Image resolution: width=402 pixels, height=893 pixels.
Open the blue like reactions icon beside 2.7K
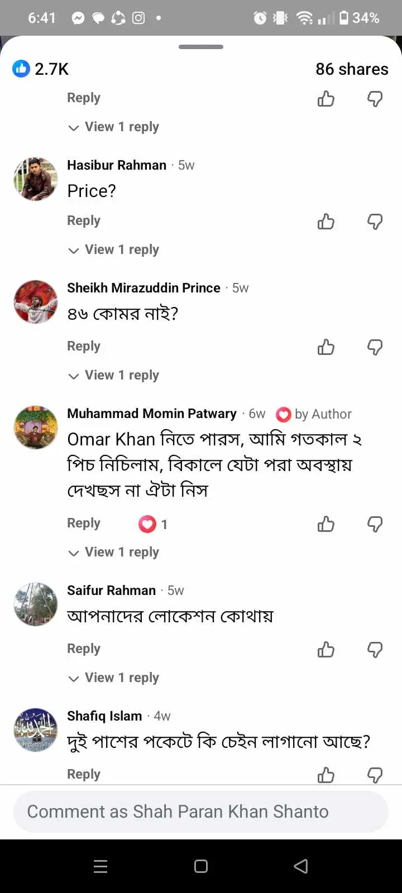click(21, 69)
